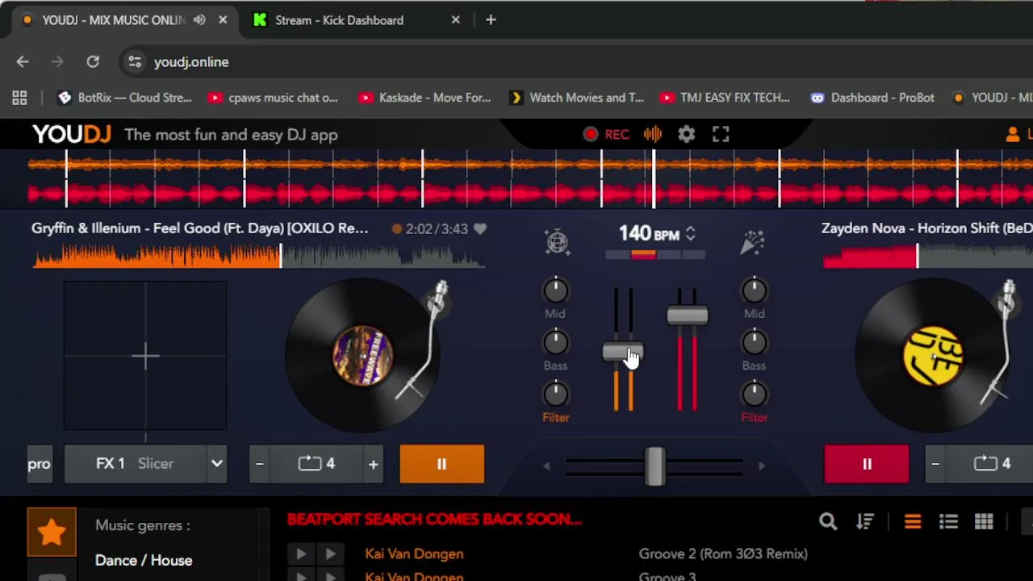Image resolution: width=1033 pixels, height=581 pixels.
Task: Open the FX 1 Slicer dropdown arrow
Action: click(216, 464)
